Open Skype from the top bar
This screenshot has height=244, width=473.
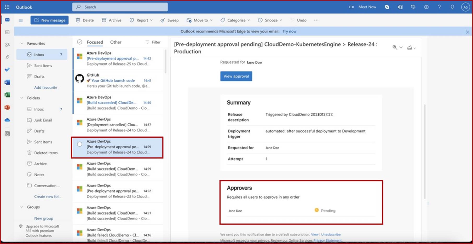pos(387,7)
